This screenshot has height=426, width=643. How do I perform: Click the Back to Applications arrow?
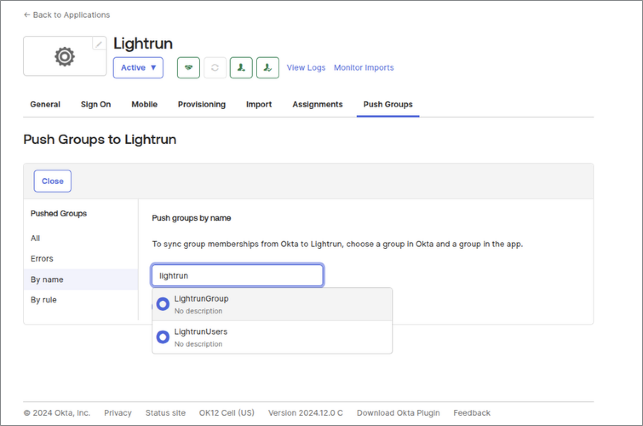[x=27, y=15]
